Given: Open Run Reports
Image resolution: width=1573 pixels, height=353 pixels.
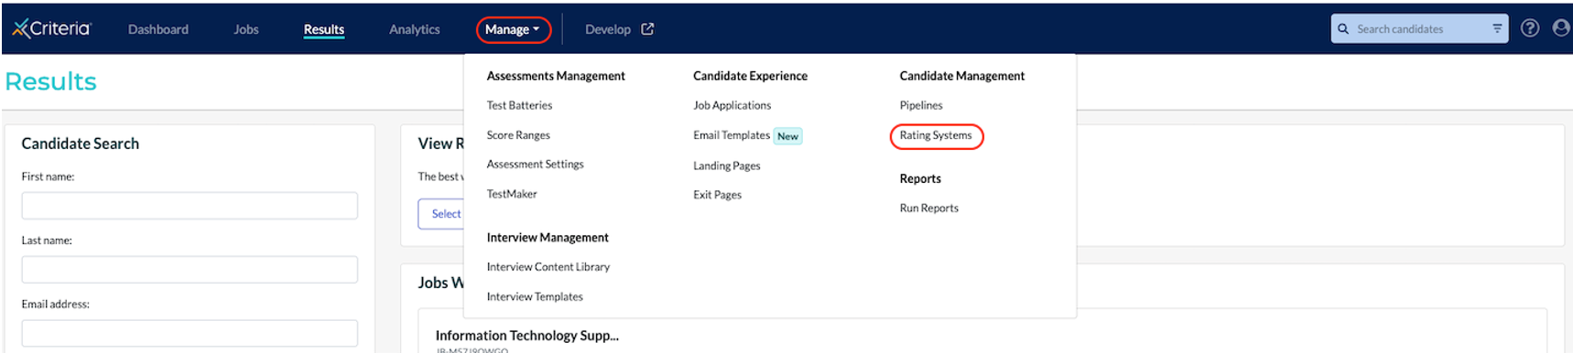Looking at the screenshot, I should pyautogui.click(x=928, y=209).
